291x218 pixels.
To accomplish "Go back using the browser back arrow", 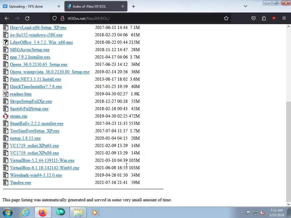I will 7,18.
